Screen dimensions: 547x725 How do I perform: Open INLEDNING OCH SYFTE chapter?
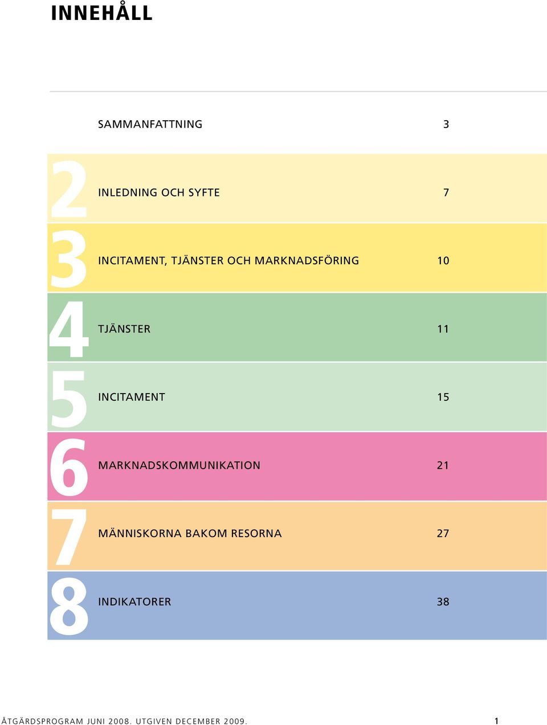(159, 192)
